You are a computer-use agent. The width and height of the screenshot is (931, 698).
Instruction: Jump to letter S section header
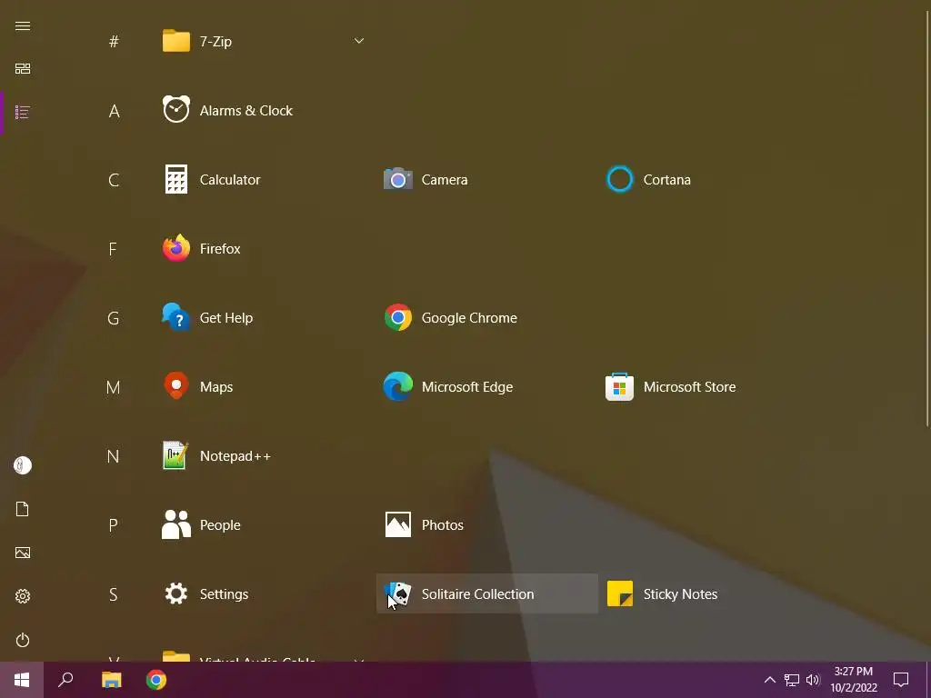(113, 594)
